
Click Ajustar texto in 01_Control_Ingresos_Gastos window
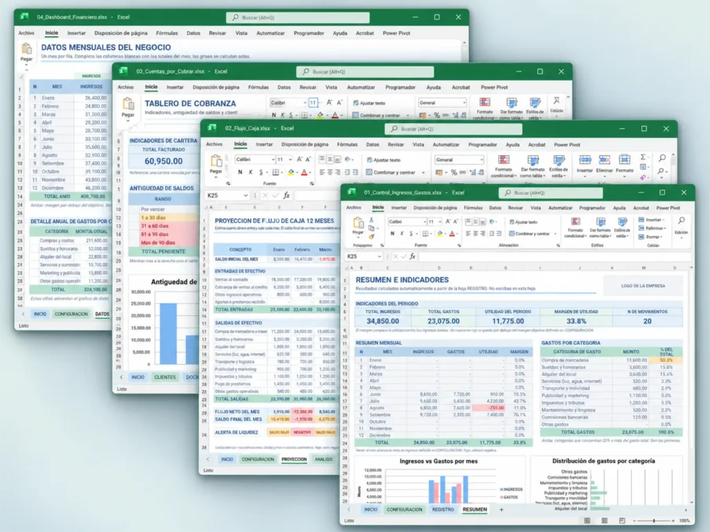tap(523, 222)
